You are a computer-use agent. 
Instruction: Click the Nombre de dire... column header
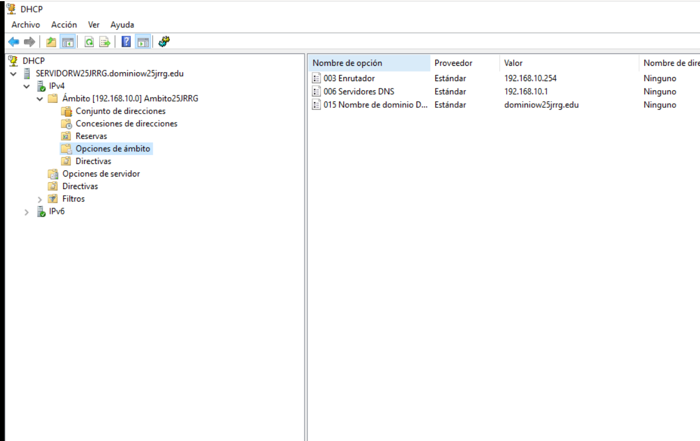coord(670,63)
